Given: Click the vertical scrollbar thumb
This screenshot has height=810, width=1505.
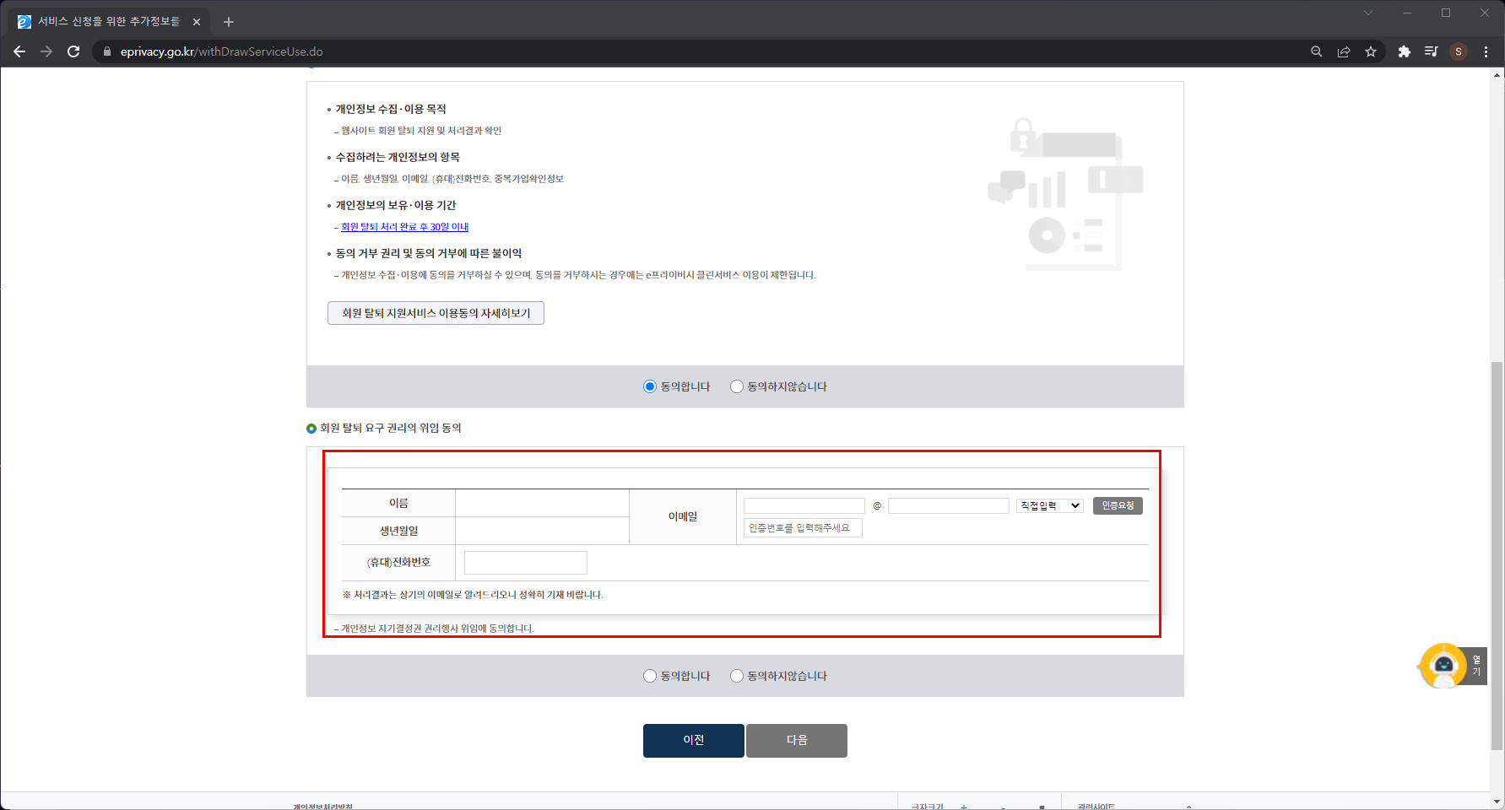Looking at the screenshot, I should click(1497, 555).
